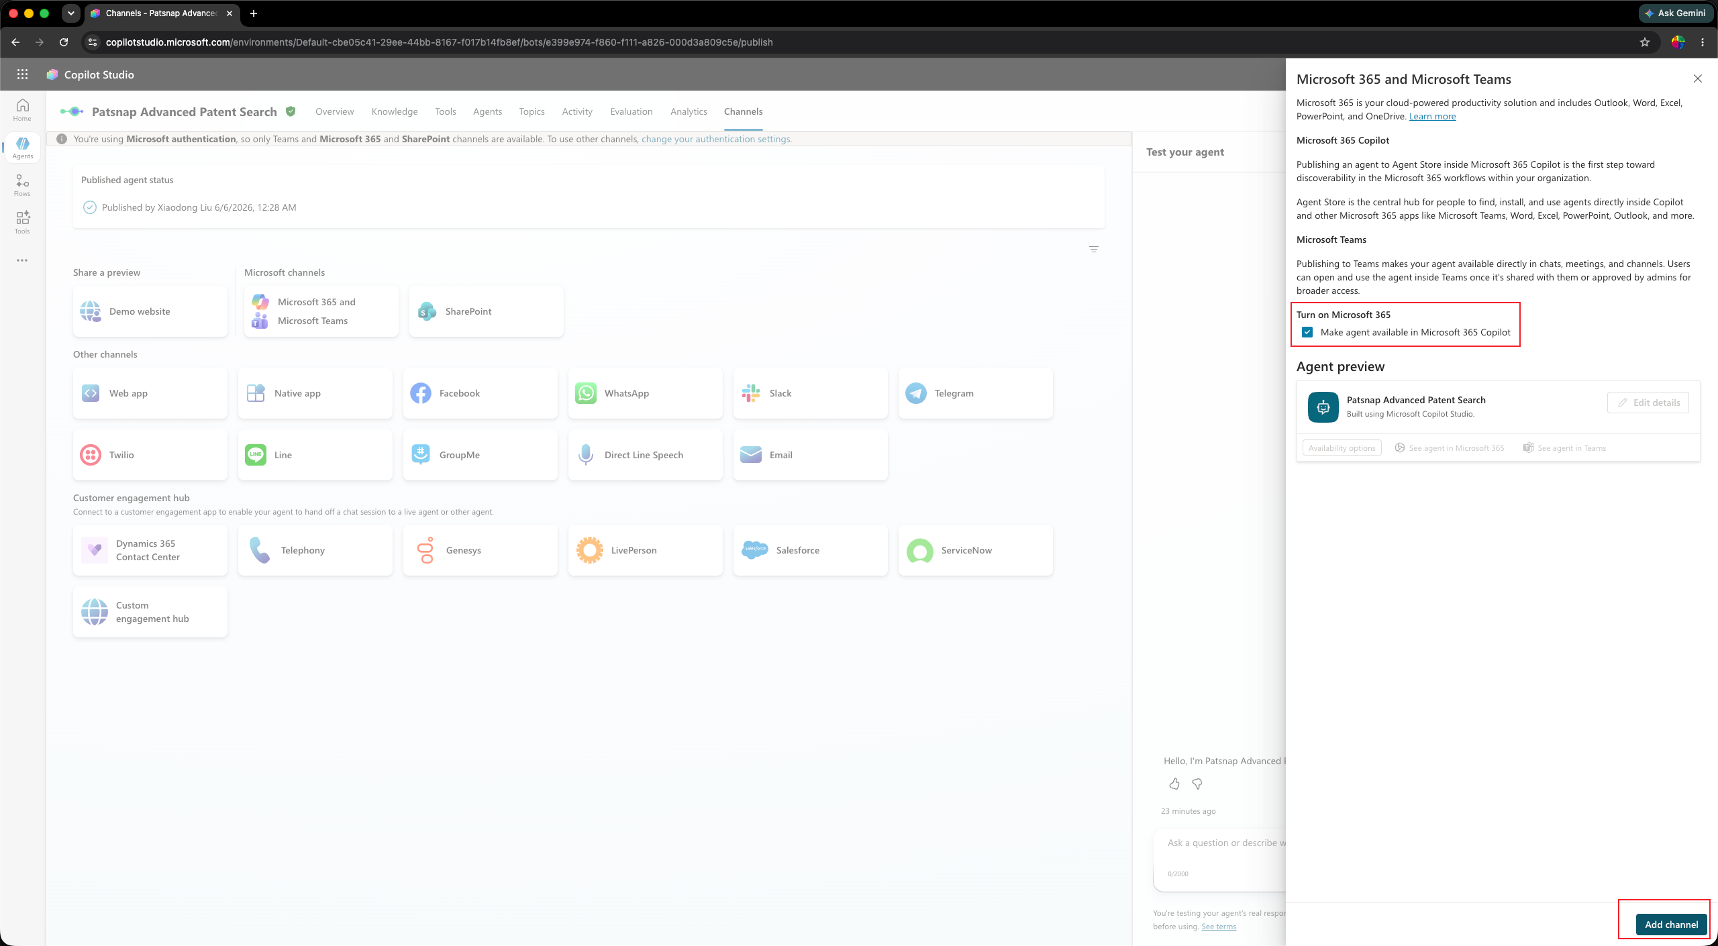Image resolution: width=1718 pixels, height=946 pixels.
Task: Switch to the Tools tab
Action: 446,111
